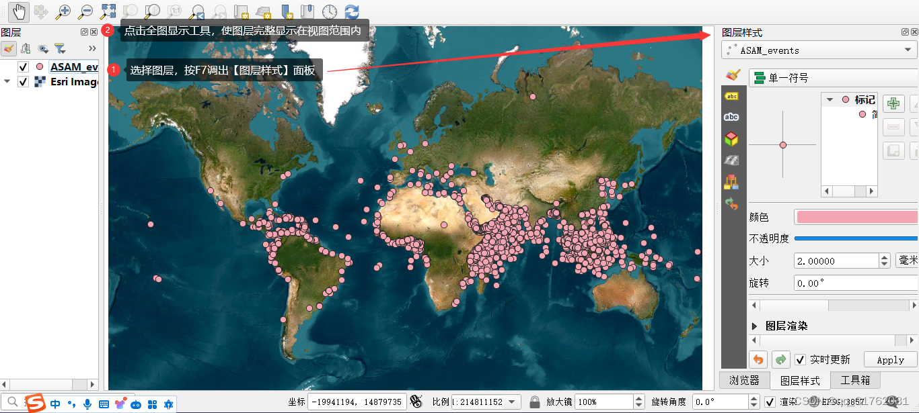Click Add Group icon in Layers panel
Image resolution: width=919 pixels, height=413 pixels.
pos(26,48)
